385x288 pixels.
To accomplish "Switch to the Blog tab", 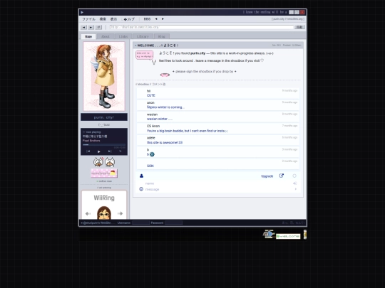I will (x=161, y=36).
